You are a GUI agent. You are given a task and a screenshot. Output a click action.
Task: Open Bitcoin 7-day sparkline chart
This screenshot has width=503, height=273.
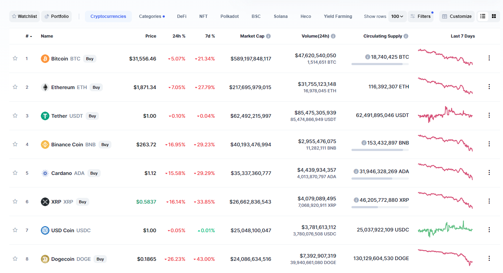[445, 58]
